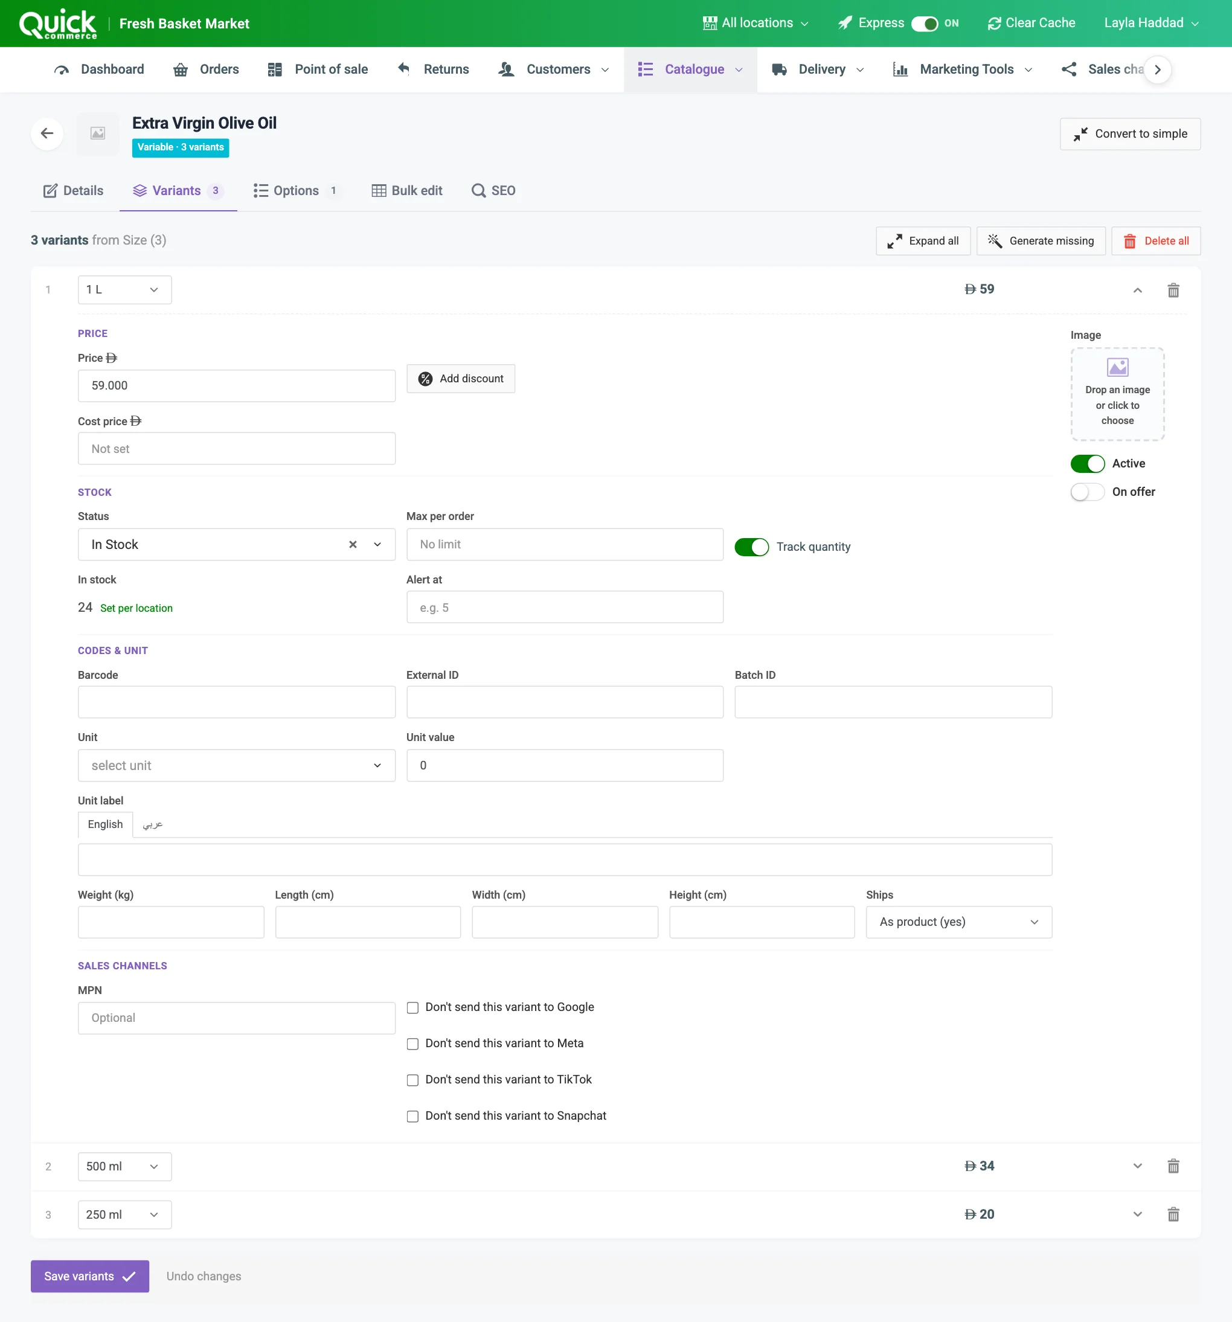
Task: Open the 1 L size dropdown
Action: click(124, 290)
